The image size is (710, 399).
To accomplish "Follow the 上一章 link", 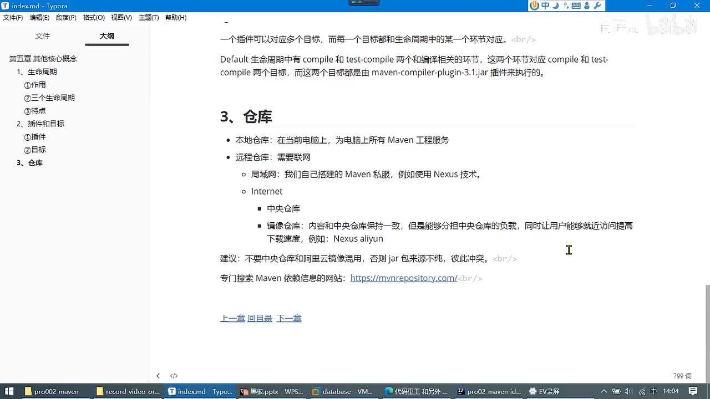I will [x=232, y=318].
